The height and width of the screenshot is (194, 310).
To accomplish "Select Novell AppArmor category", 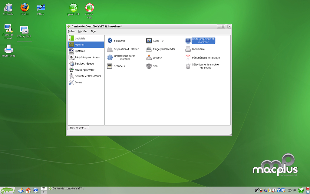I will 86,70.
